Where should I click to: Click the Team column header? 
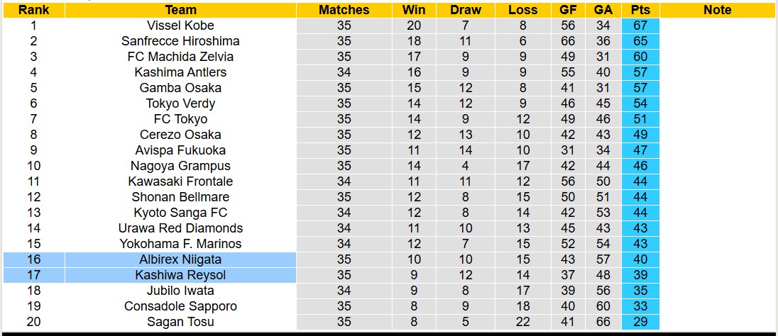coord(180,10)
